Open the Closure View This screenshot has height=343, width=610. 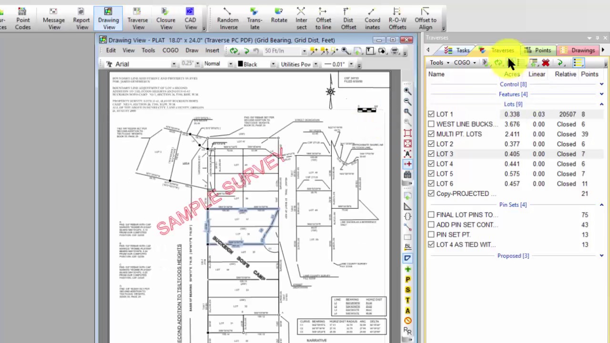click(x=166, y=19)
